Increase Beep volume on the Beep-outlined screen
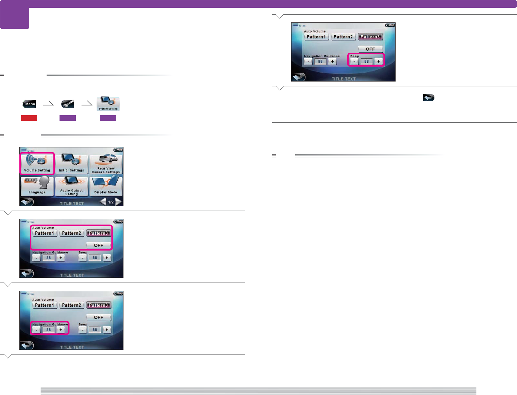Viewport: 517px width, 395px height. tap(379, 61)
